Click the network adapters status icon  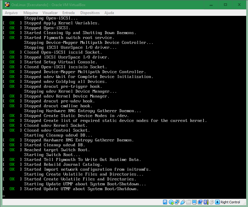pos(177,202)
